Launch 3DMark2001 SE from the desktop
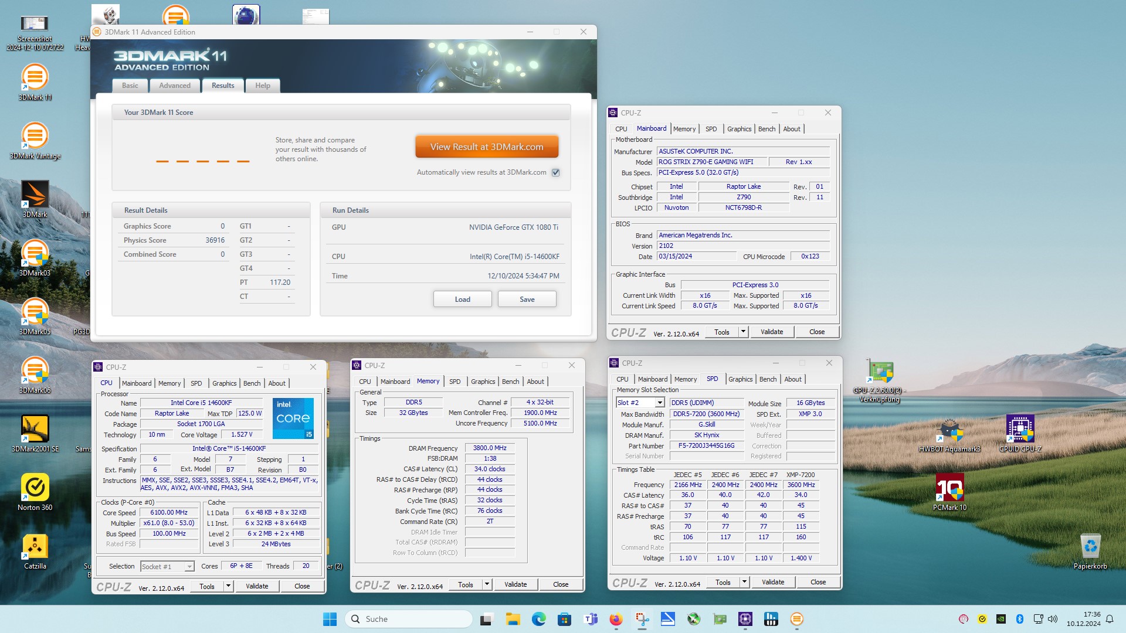Image resolution: width=1126 pixels, height=633 pixels. tap(35, 434)
